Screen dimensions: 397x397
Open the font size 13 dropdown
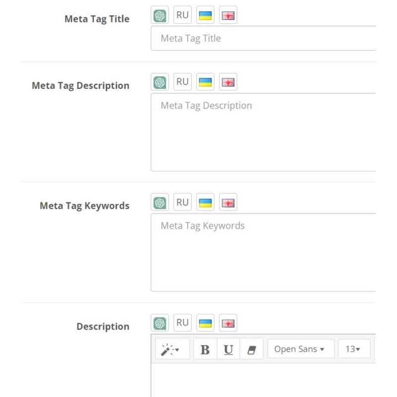point(354,349)
